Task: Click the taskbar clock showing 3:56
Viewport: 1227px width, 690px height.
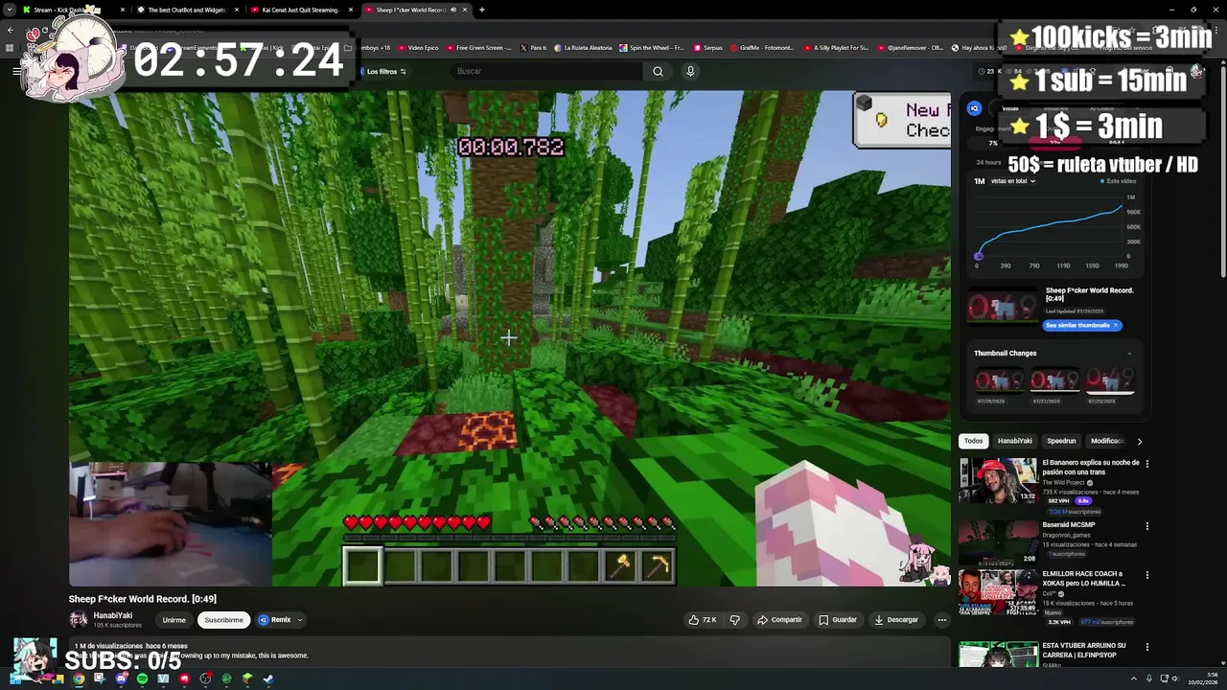Action: tap(1203, 678)
